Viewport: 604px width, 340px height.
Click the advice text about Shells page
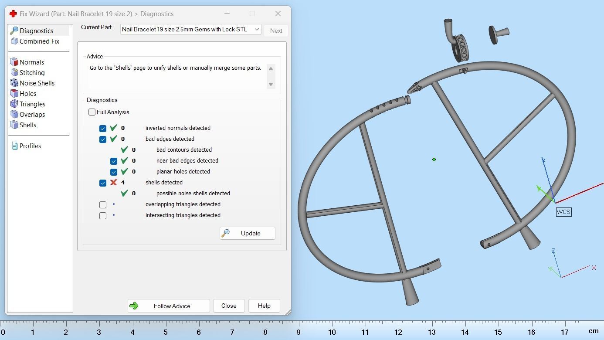click(176, 68)
